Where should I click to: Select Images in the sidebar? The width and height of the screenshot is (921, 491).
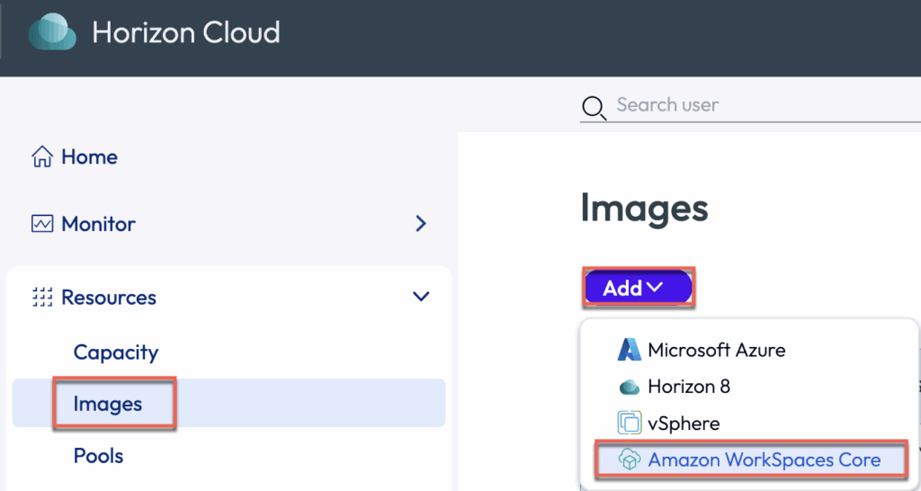(108, 405)
